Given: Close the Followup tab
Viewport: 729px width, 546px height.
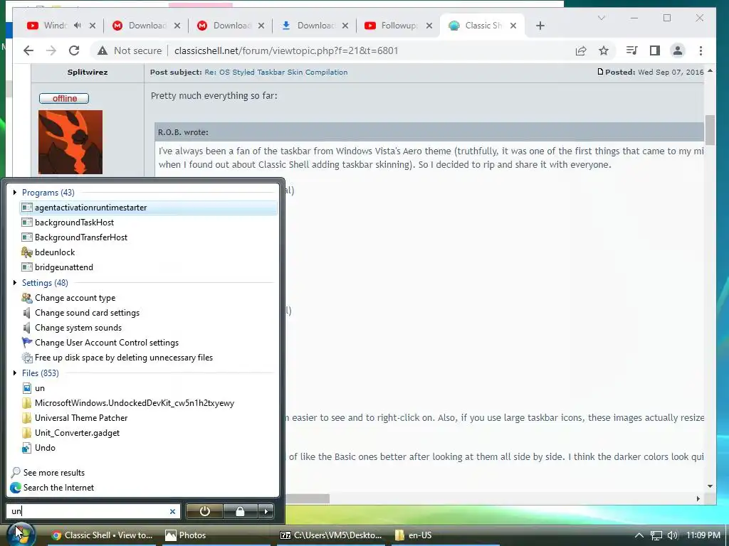Looking at the screenshot, I should 429,26.
